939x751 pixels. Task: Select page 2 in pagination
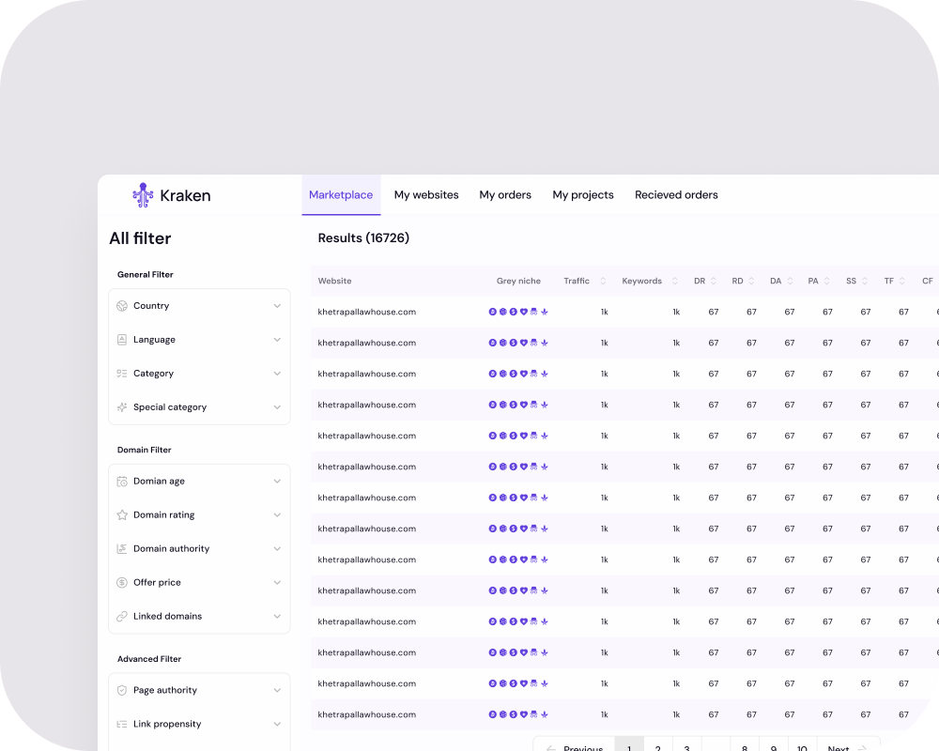[x=657, y=745]
